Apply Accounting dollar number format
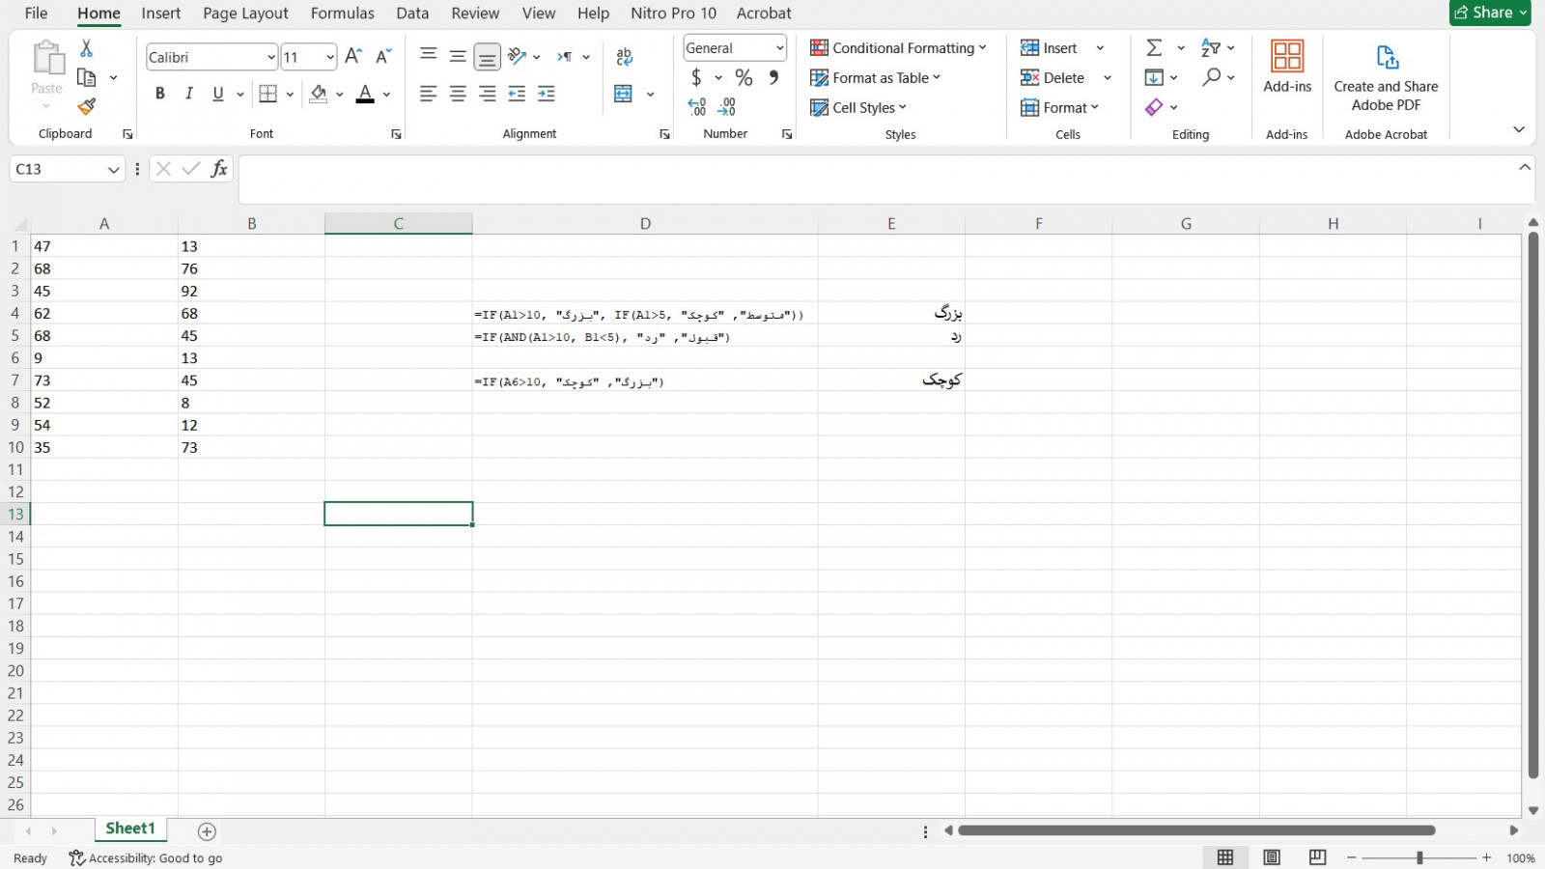The width and height of the screenshot is (1545, 869). point(696,77)
